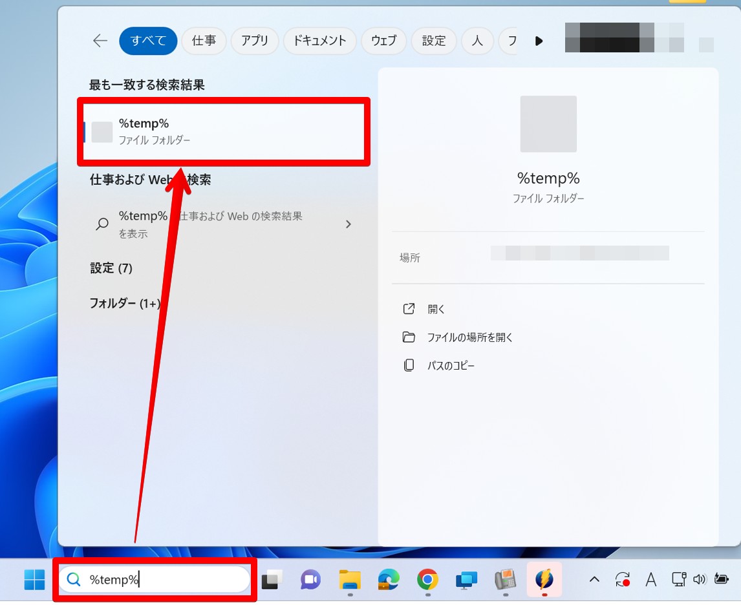Screen dimensions: 741x605
Task: Click the taskbar search magnifier icon
Action: tap(73, 580)
